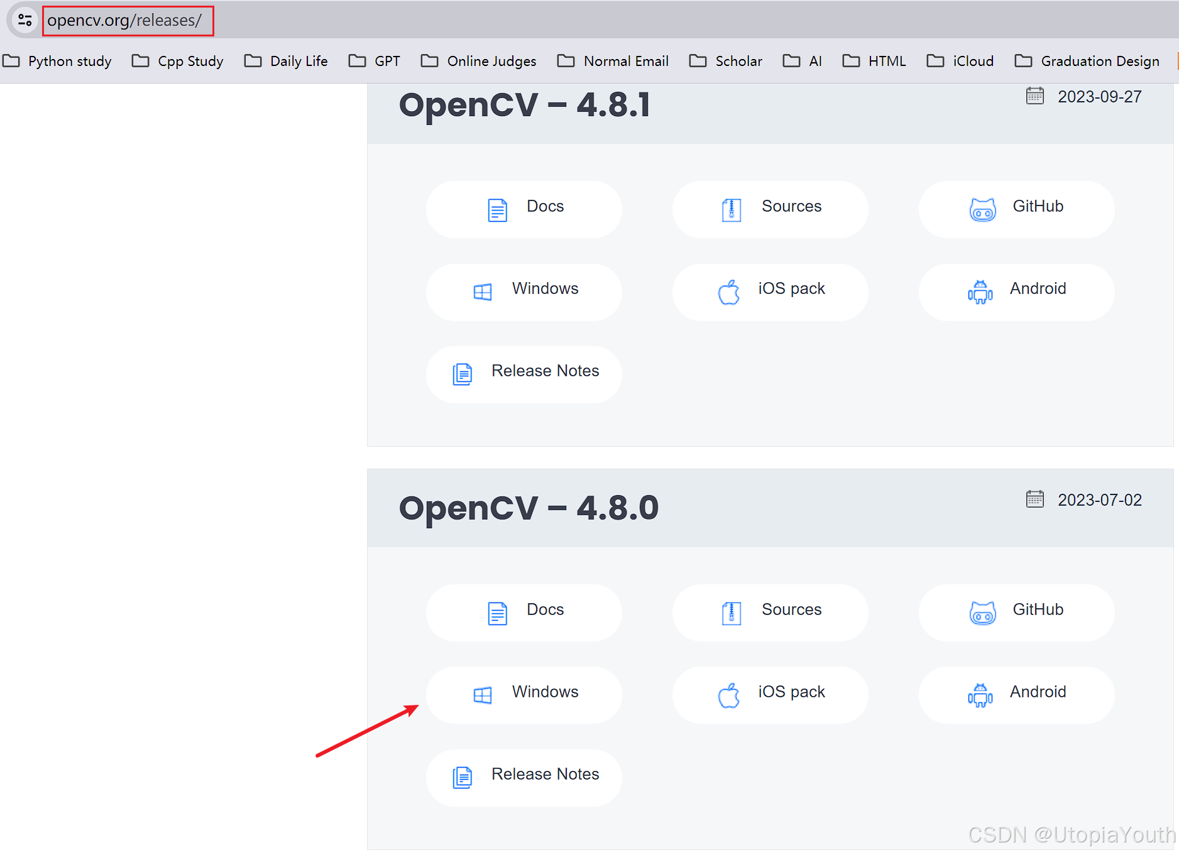Click the site information icon in address bar
This screenshot has width=1179, height=855.
click(x=25, y=20)
